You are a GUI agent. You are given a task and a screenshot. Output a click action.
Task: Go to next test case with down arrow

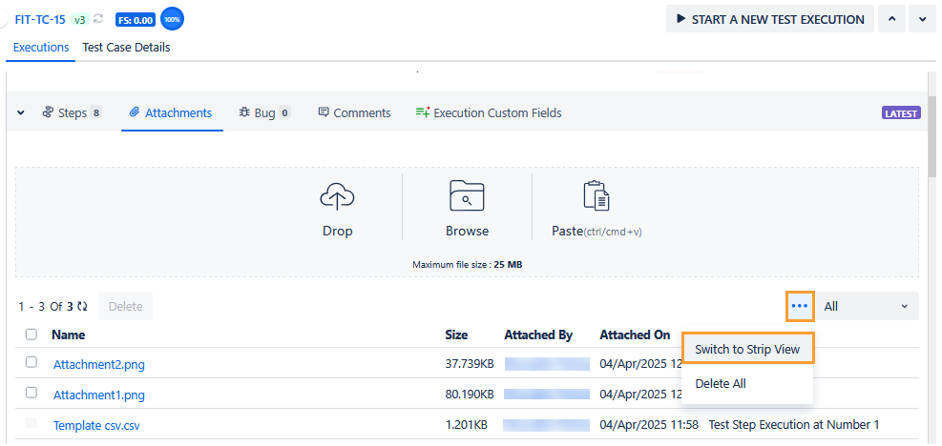click(x=921, y=19)
